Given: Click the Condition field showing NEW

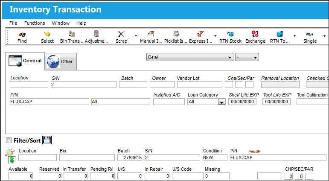Looking at the screenshot, I should pyautogui.click(x=215, y=158).
